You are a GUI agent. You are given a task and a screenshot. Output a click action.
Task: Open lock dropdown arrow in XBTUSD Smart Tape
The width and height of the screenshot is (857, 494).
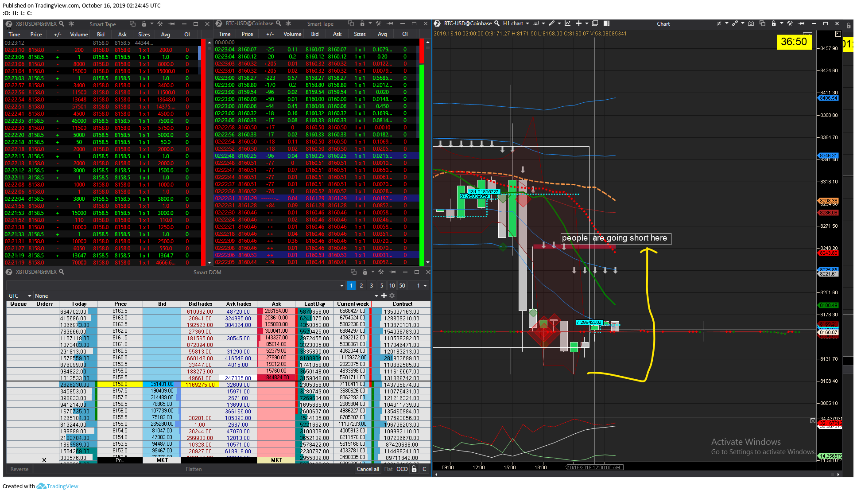pos(151,23)
